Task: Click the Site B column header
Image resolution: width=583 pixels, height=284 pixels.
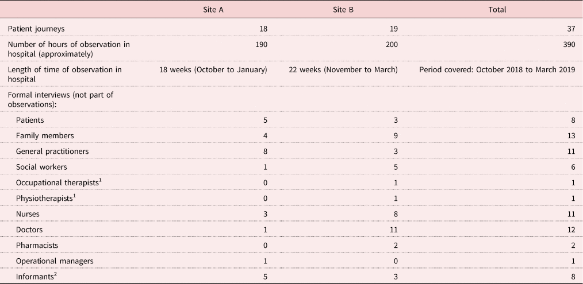Action: (x=343, y=10)
